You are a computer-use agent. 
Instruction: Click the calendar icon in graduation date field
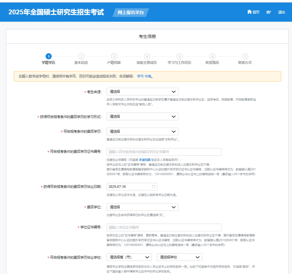coord(153,187)
